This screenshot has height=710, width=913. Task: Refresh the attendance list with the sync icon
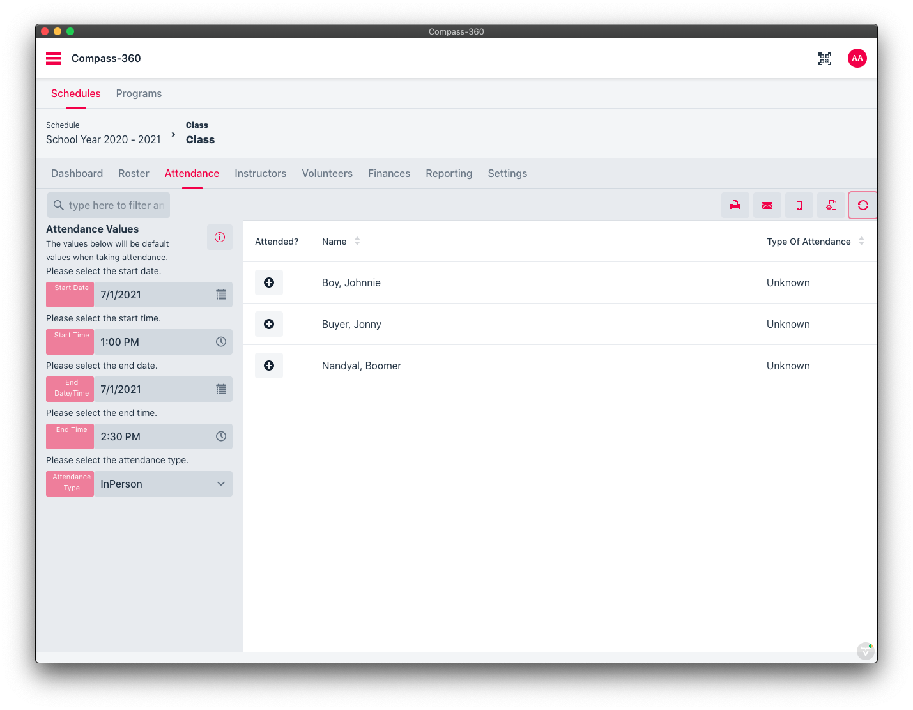tap(863, 205)
